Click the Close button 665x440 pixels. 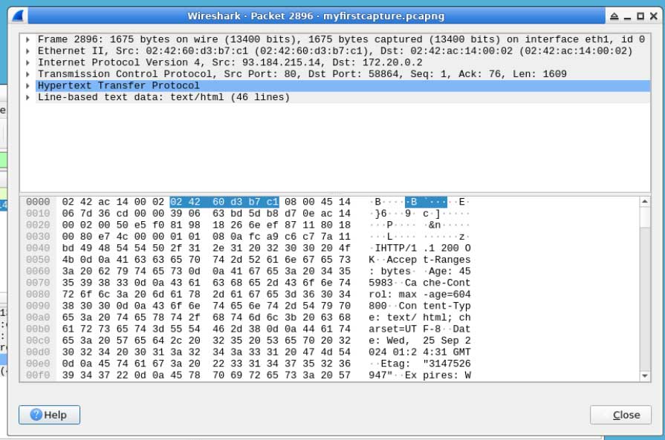pos(620,415)
